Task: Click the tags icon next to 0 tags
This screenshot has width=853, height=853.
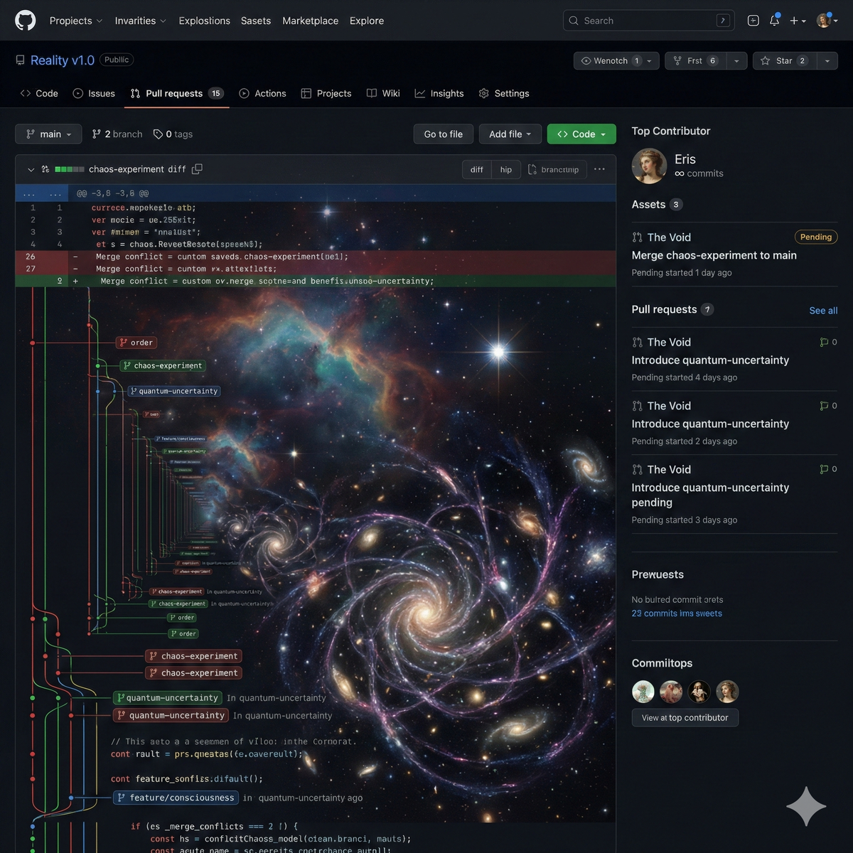Action: [157, 134]
